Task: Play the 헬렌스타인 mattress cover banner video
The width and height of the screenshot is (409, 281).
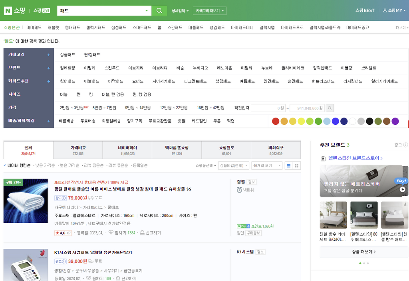Action: (403, 189)
